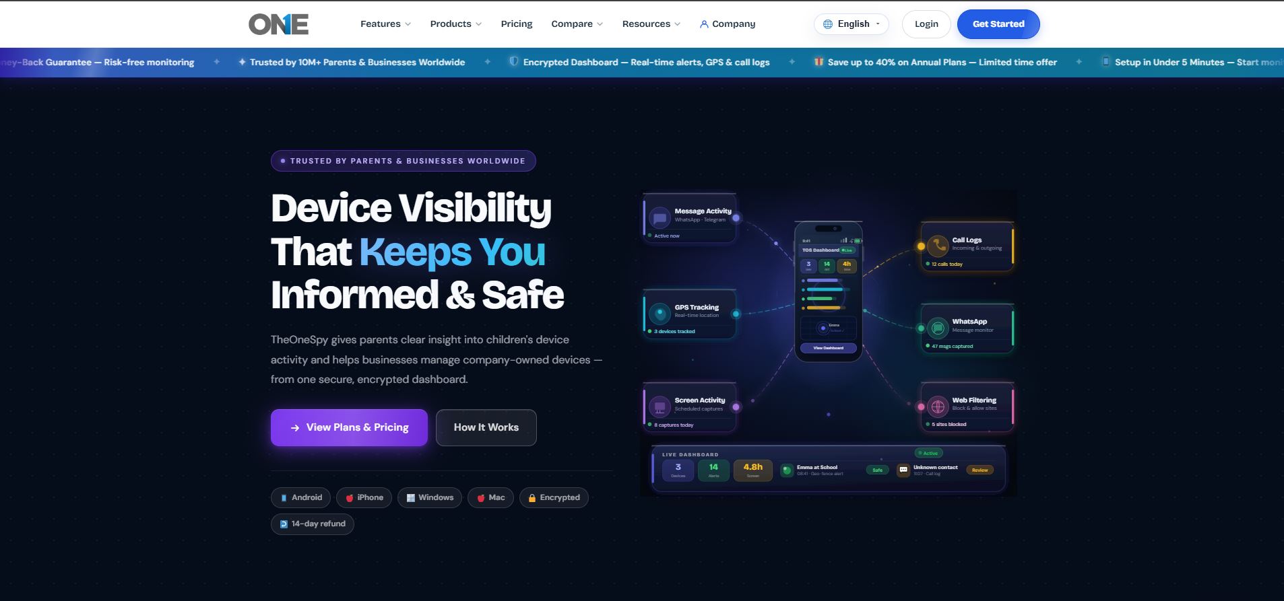Click the ONE logo in header
The height and width of the screenshot is (601, 1284).
tap(278, 24)
